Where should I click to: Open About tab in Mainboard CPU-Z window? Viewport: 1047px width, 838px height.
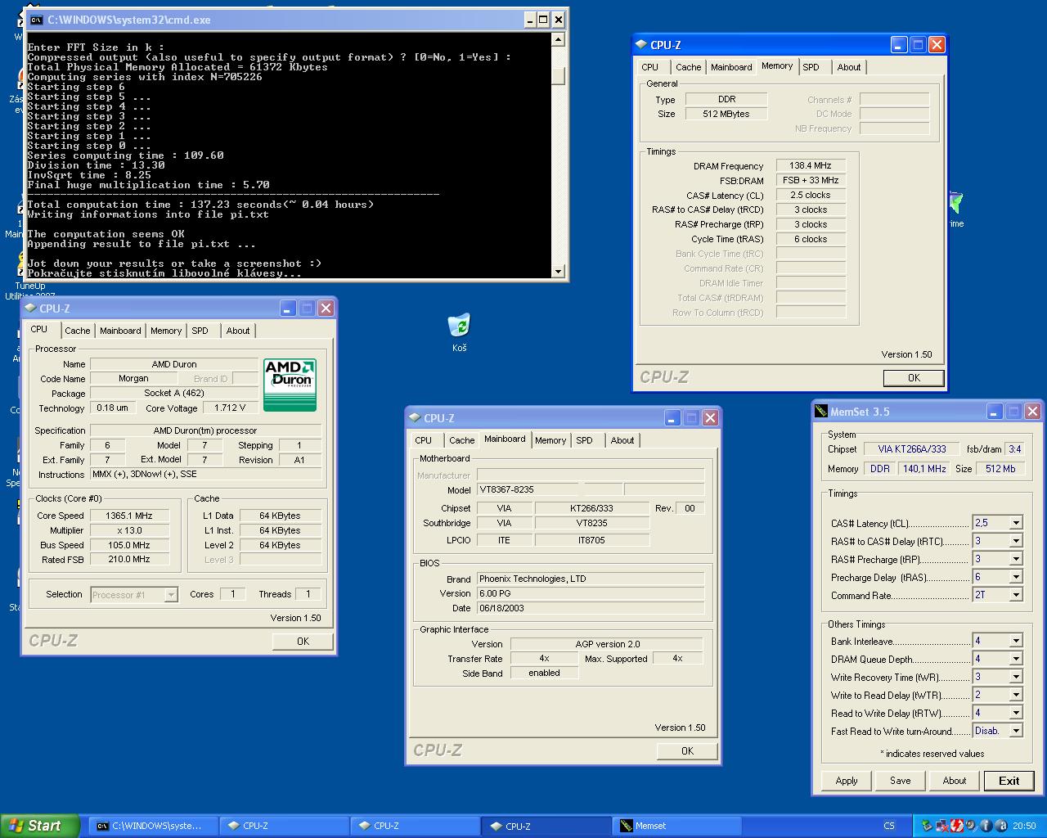point(622,440)
